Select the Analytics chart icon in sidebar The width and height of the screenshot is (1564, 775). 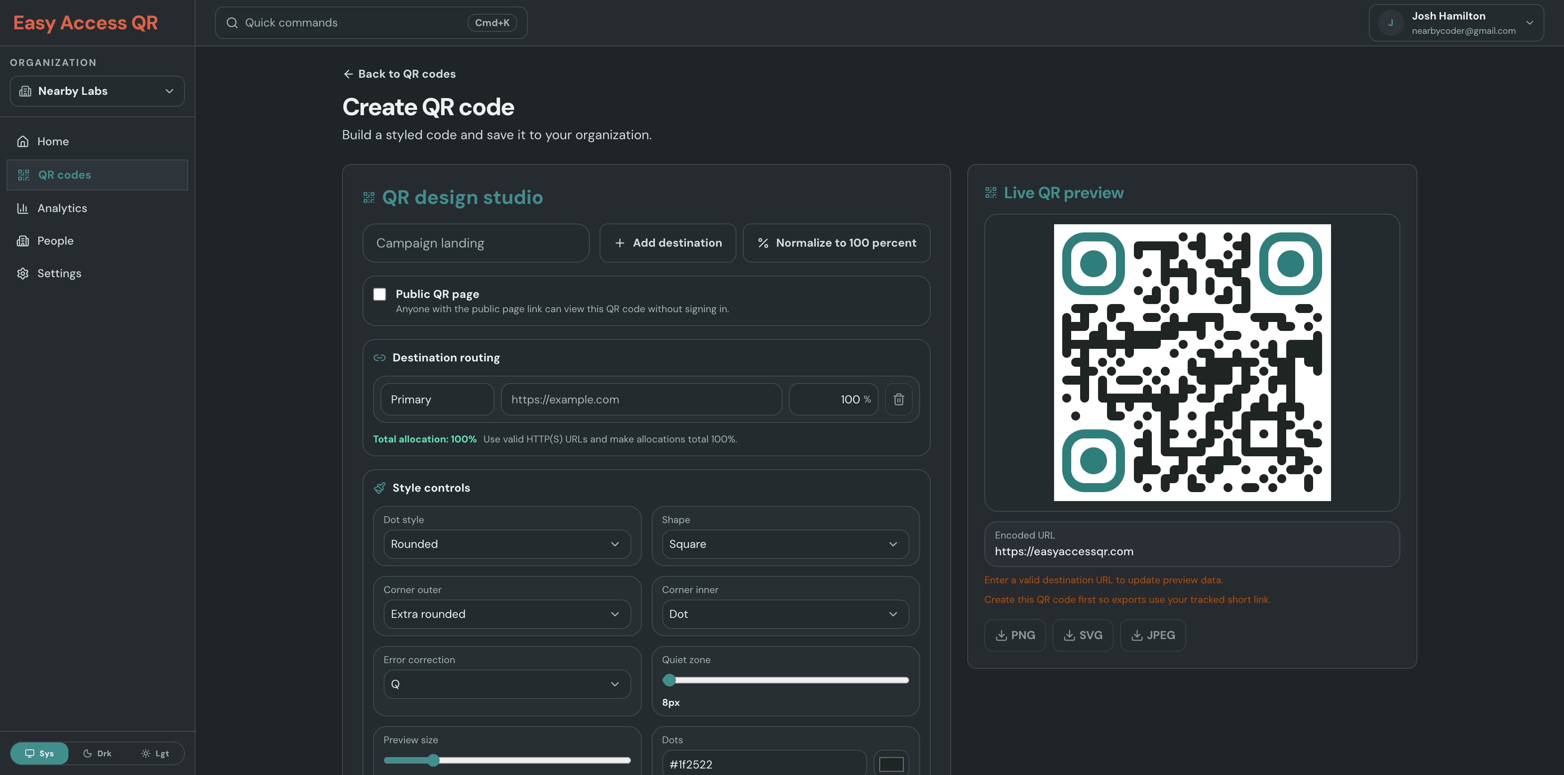click(x=22, y=208)
